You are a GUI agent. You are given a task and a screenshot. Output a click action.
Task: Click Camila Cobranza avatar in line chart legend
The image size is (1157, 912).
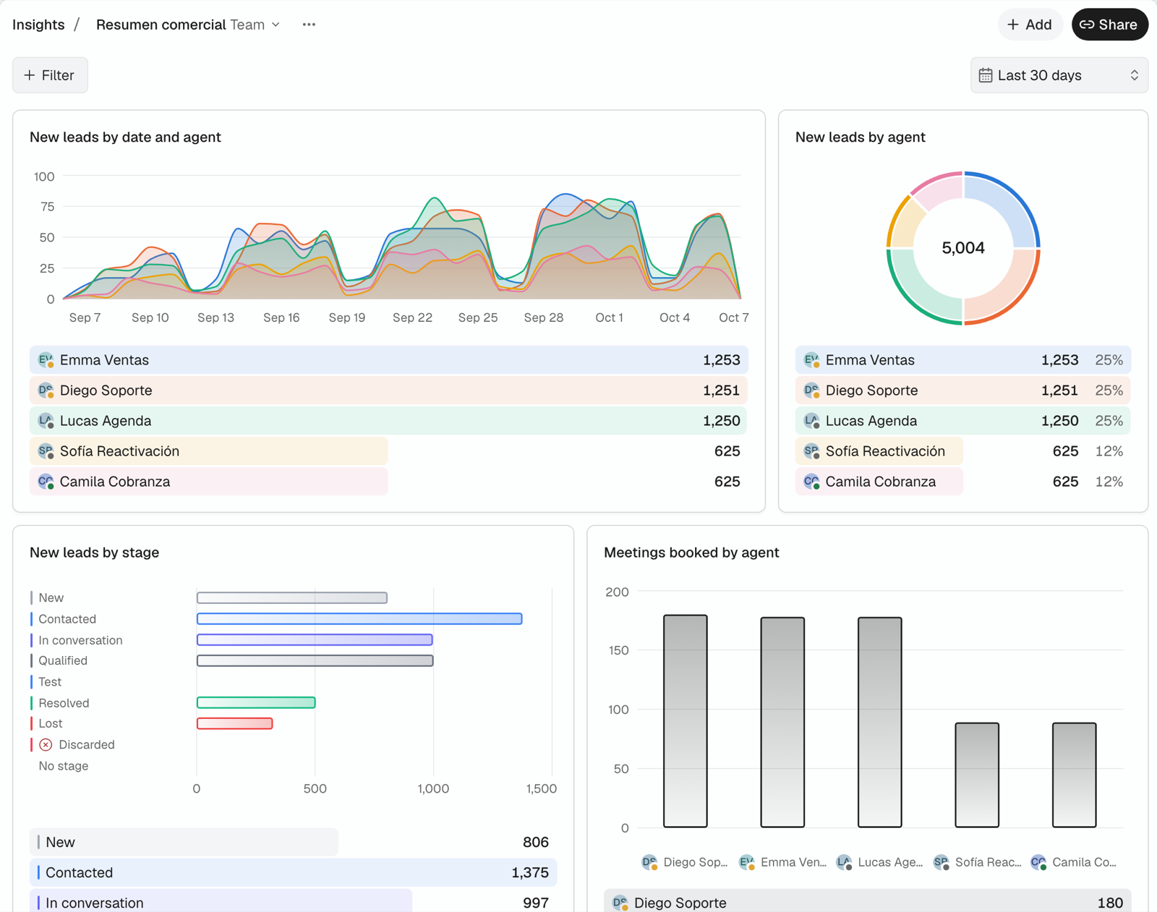click(x=46, y=482)
